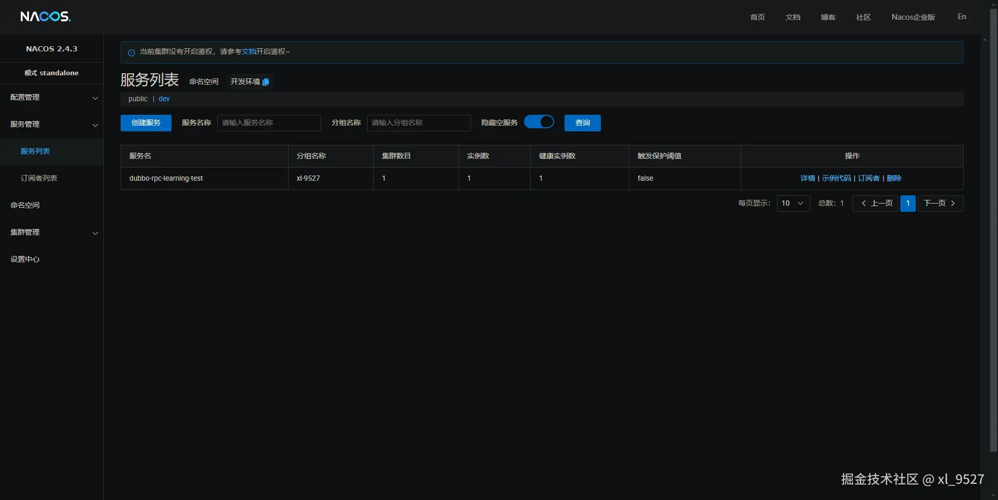Switch to the public namespace
The height and width of the screenshot is (500, 998).
(x=138, y=99)
